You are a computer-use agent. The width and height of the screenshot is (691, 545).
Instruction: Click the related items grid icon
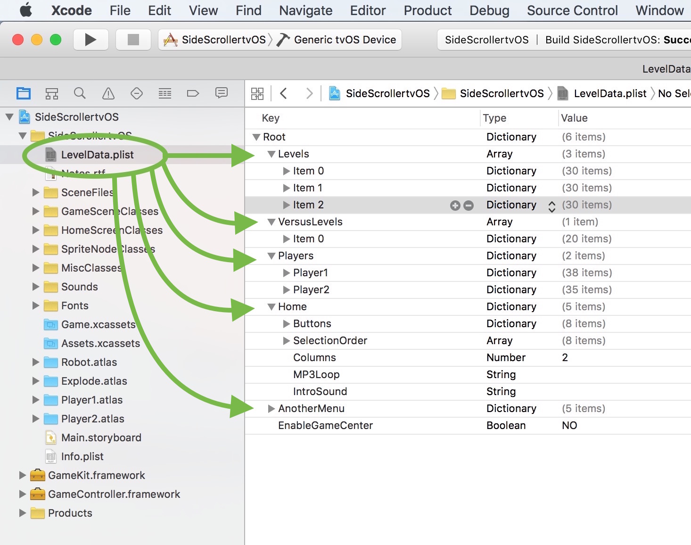[257, 93]
